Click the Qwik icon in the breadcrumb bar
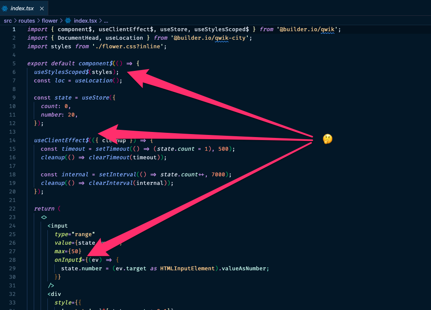The width and height of the screenshot is (431, 310). [67, 20]
